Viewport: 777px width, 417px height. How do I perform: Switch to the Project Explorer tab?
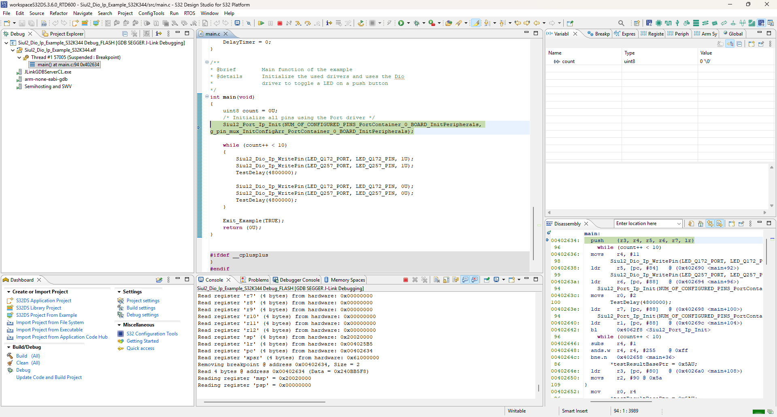point(63,34)
